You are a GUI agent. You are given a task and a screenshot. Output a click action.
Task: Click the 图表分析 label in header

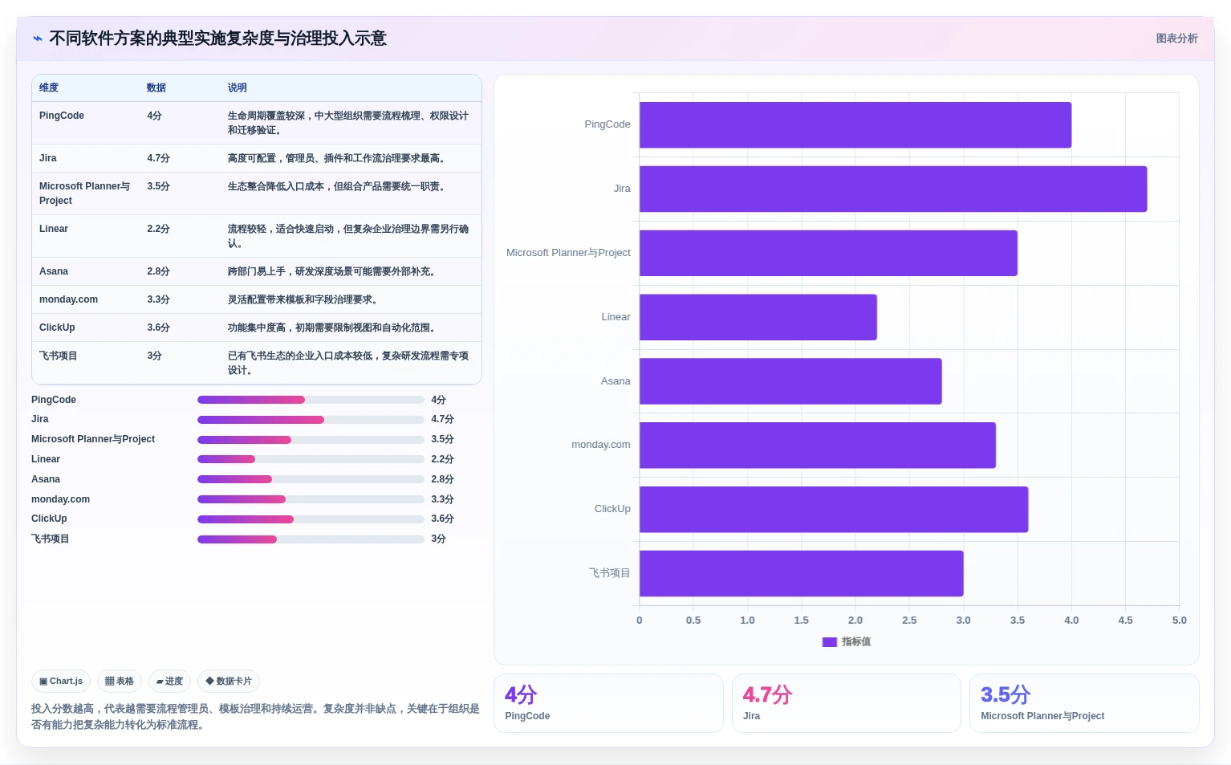tap(1176, 39)
